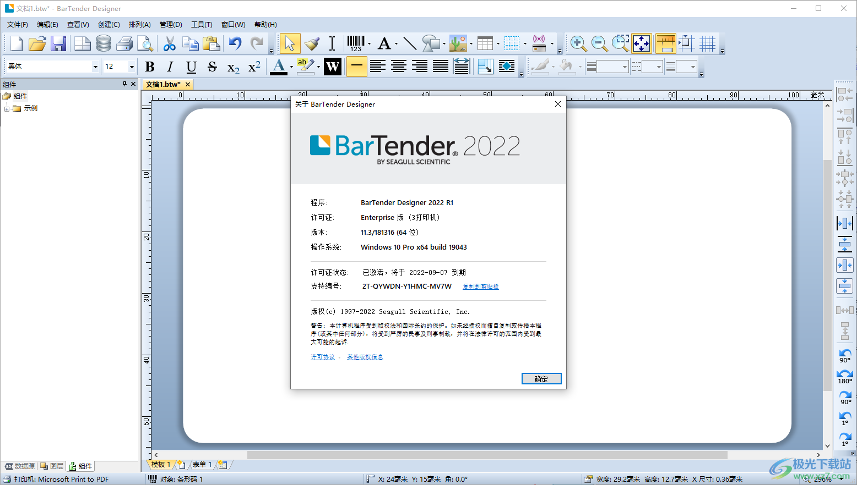Image resolution: width=857 pixels, height=485 pixels.
Task: Undo the last action
Action: click(236, 43)
